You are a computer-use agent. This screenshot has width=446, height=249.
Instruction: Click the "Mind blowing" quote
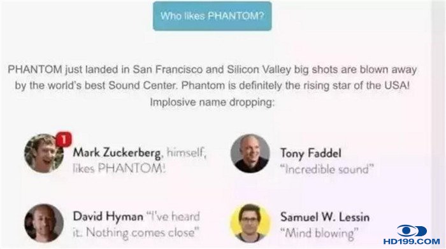click(x=319, y=233)
